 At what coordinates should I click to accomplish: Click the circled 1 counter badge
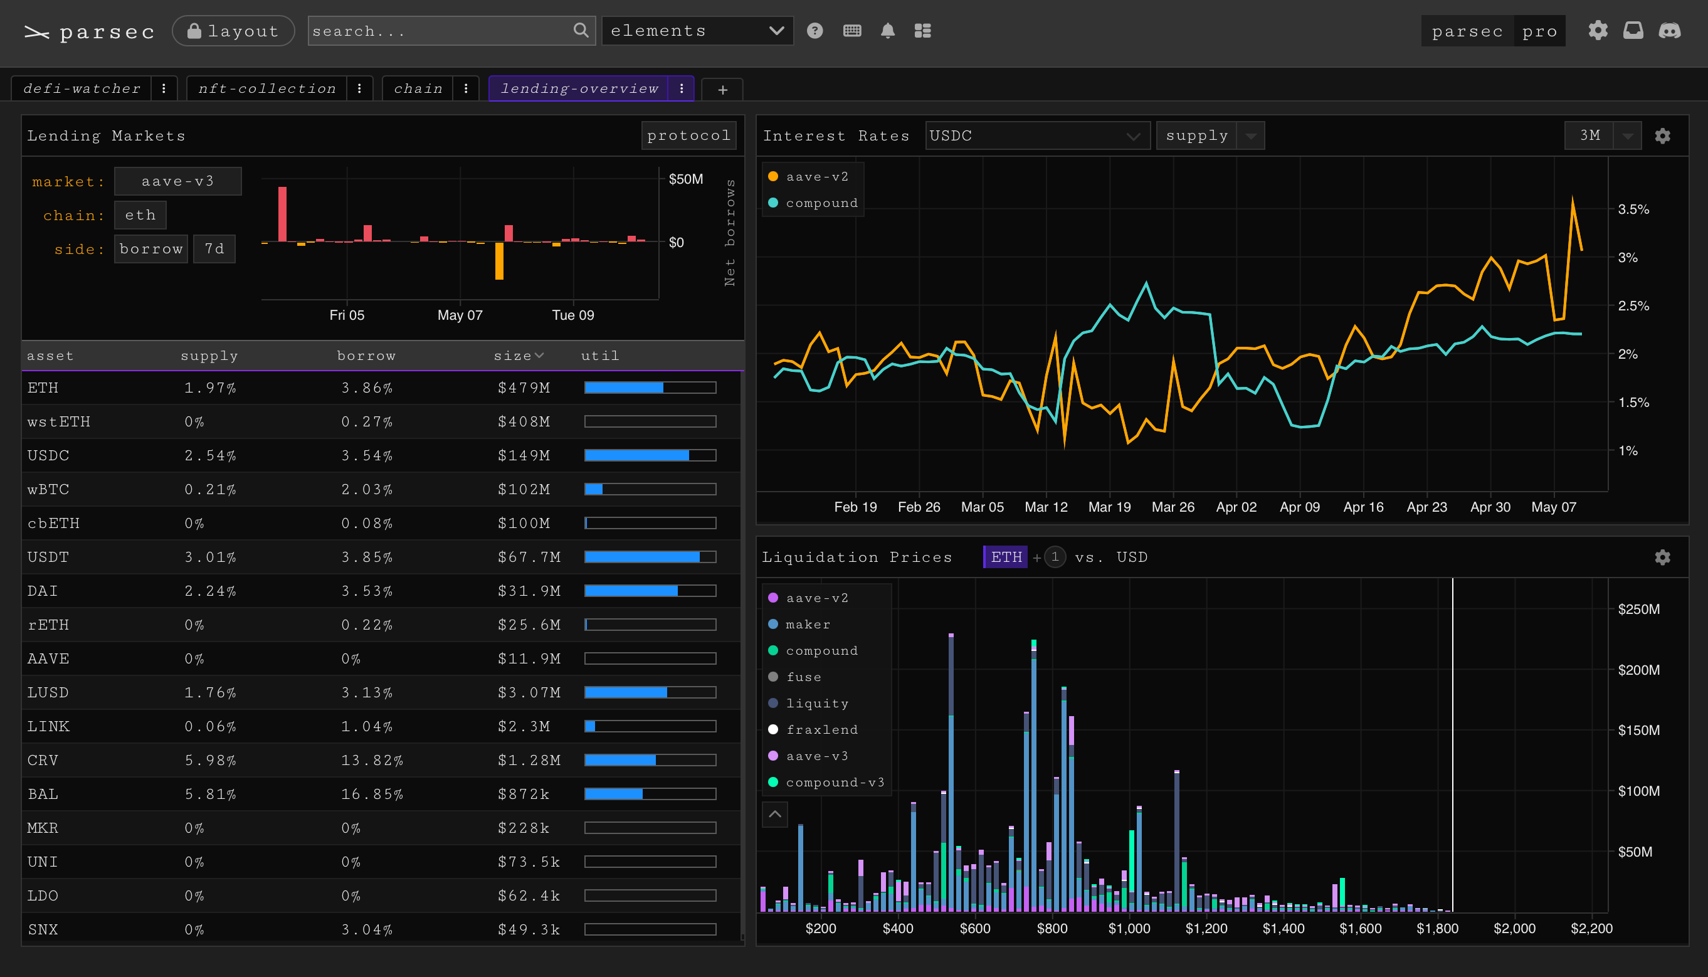[x=1055, y=557]
